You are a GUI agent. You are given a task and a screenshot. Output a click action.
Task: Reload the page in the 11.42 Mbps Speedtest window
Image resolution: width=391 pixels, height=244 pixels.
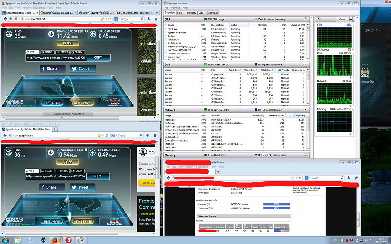coord(109,19)
